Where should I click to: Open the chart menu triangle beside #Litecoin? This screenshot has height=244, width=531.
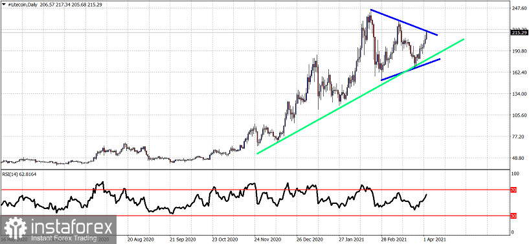[x=3, y=5]
